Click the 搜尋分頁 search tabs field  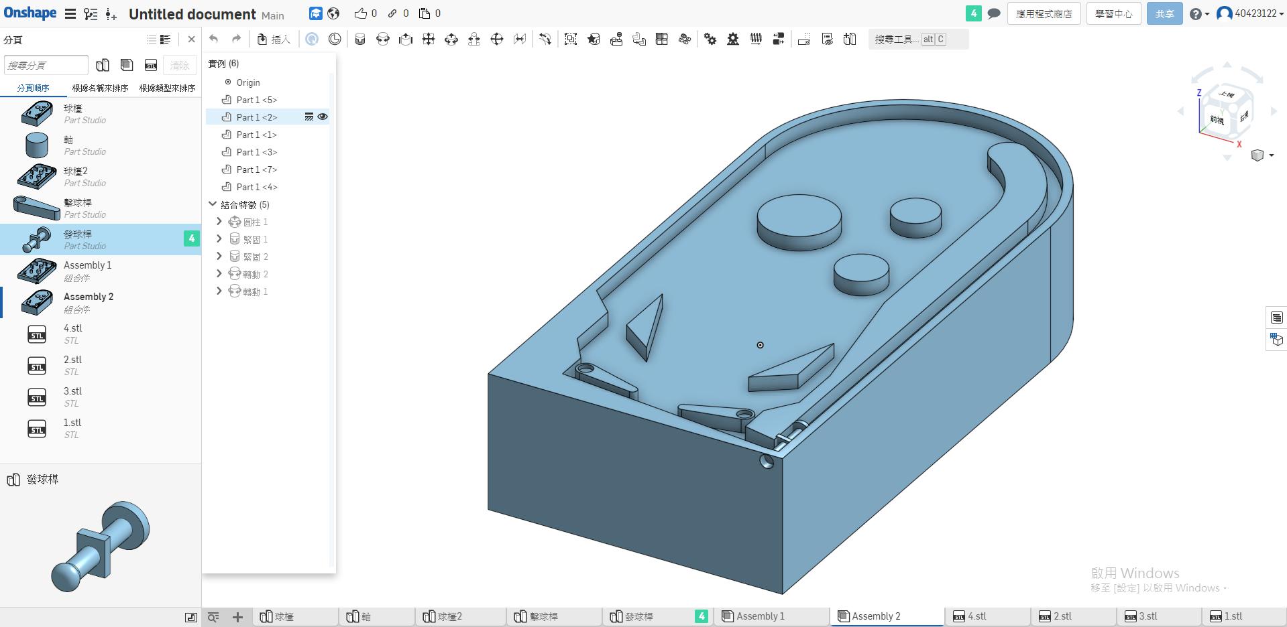pyautogui.click(x=46, y=65)
